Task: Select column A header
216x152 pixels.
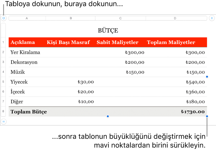Action: (27, 18)
